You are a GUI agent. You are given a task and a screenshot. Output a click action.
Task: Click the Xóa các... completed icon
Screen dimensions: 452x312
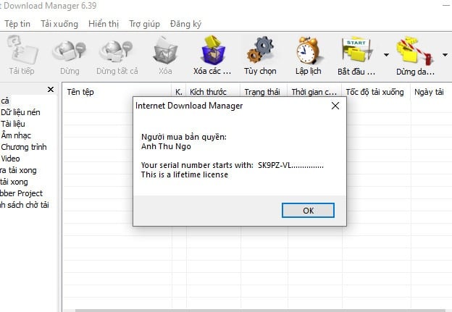tap(212, 49)
